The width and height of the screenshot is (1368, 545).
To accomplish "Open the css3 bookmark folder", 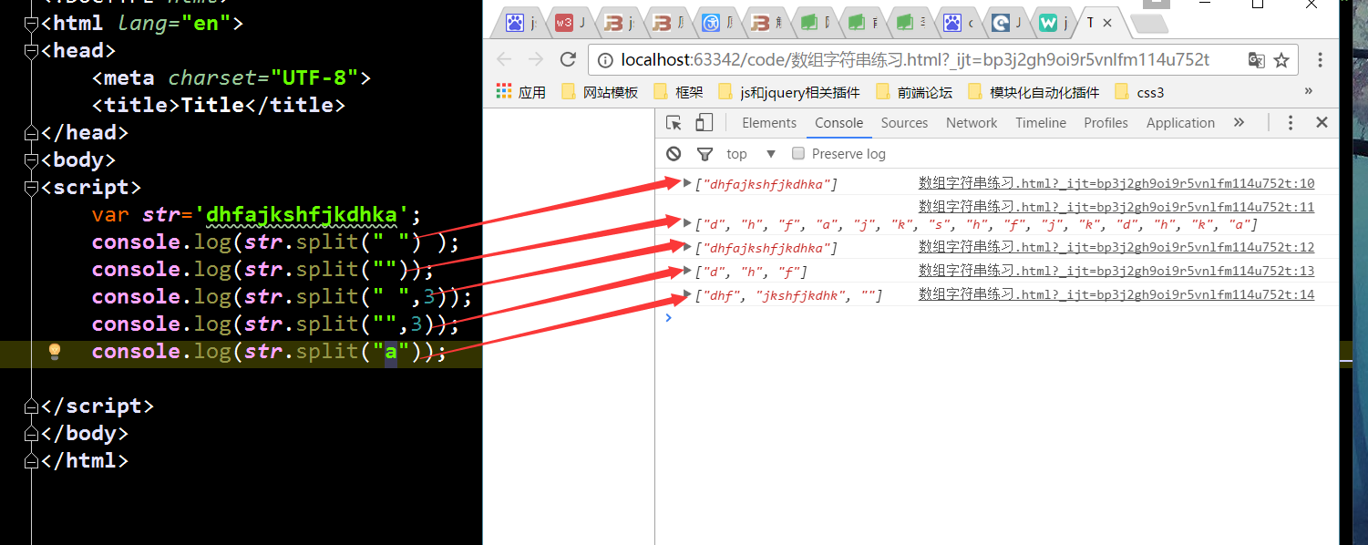I will pos(1139,92).
